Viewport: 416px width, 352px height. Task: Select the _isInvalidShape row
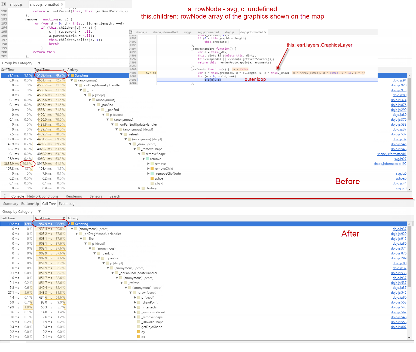(152, 322)
